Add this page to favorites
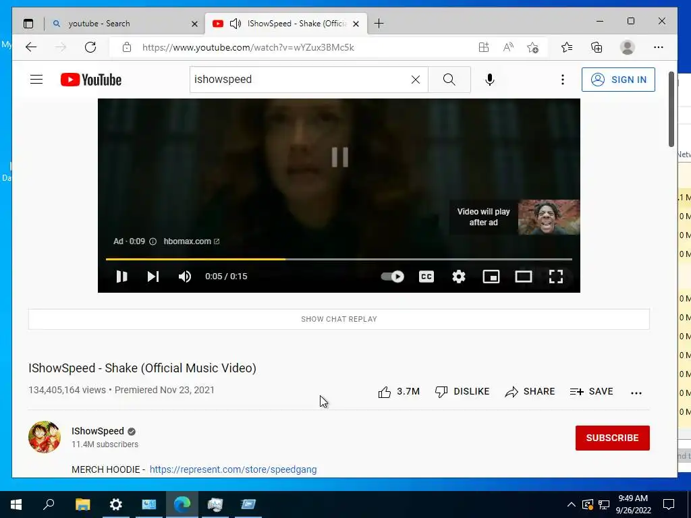Screen dimensions: 691x518 point(533,47)
